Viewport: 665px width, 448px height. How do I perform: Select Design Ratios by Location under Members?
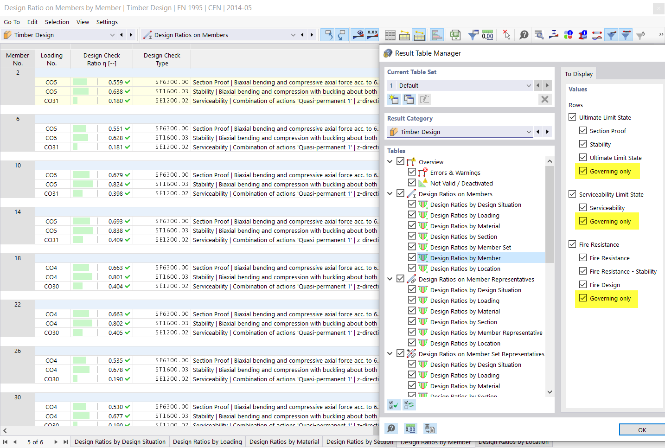[x=465, y=269]
